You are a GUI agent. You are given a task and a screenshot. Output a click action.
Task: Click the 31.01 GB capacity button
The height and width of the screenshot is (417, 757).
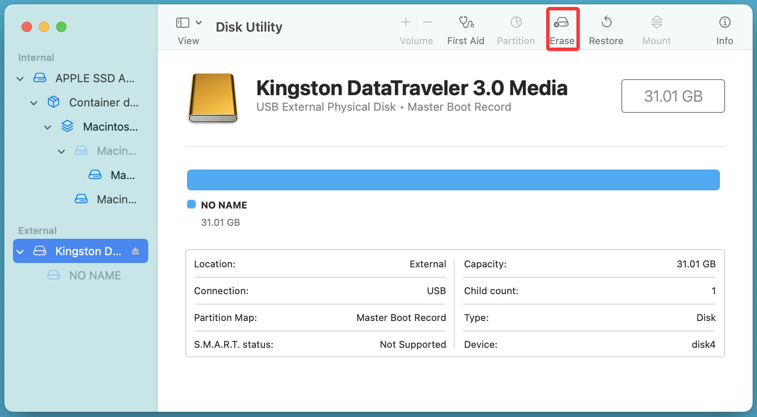point(673,96)
